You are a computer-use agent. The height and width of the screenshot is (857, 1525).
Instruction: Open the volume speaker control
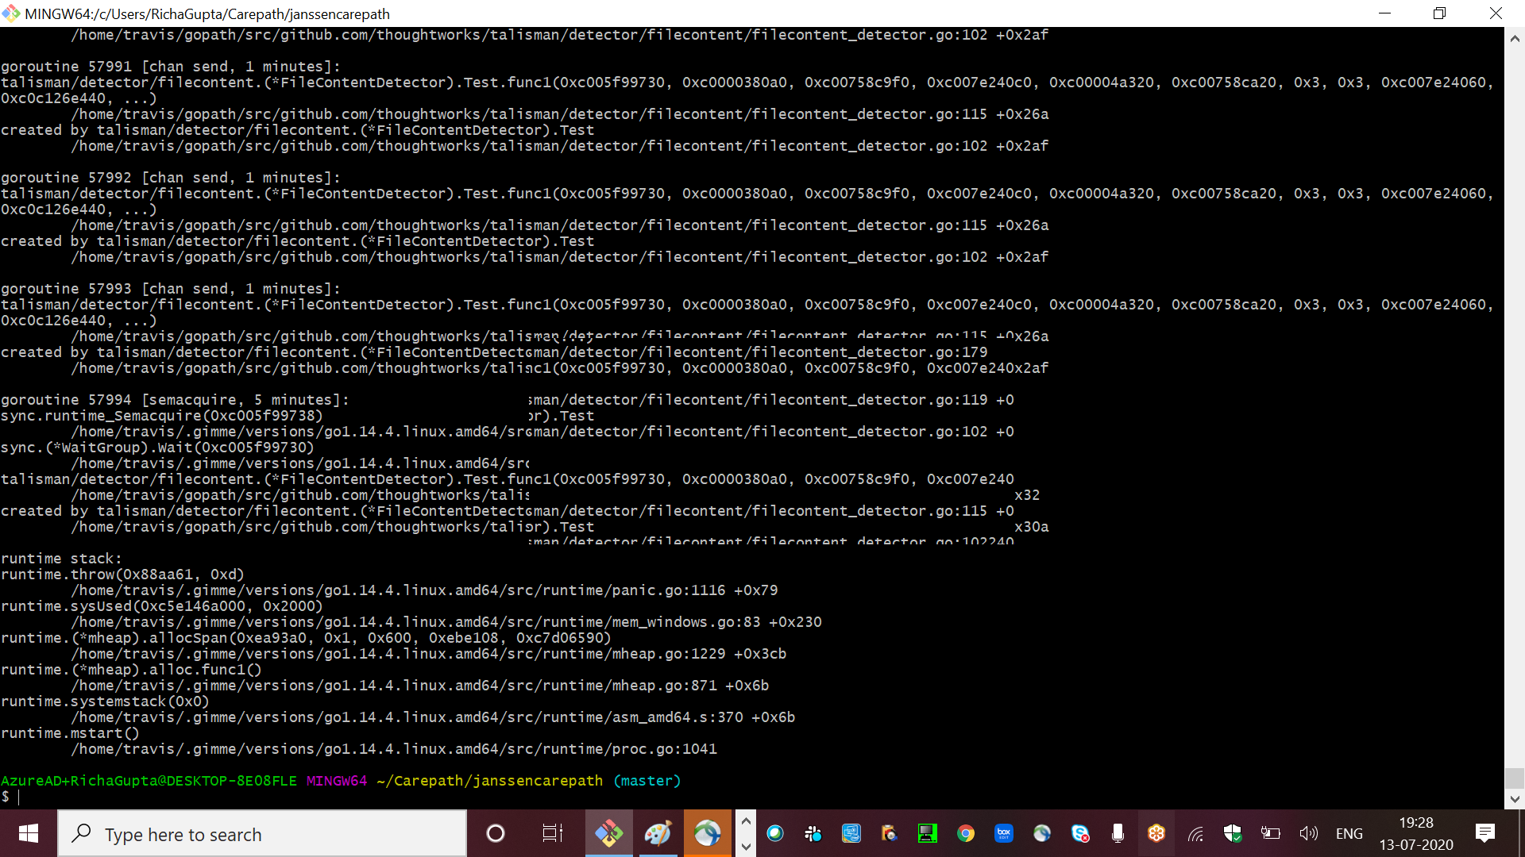pos(1308,833)
